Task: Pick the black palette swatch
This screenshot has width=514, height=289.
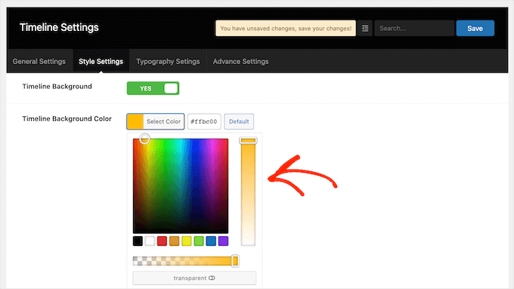Action: click(138, 241)
